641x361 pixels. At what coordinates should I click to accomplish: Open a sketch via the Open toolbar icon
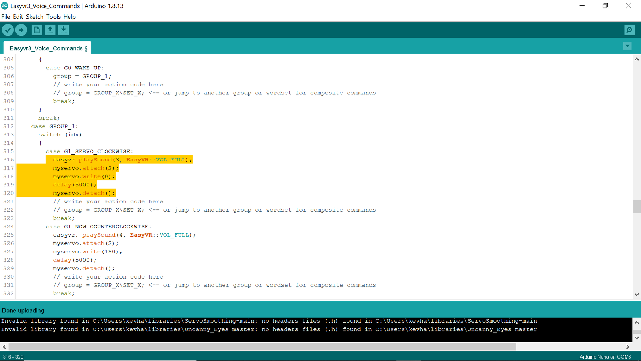tap(50, 30)
